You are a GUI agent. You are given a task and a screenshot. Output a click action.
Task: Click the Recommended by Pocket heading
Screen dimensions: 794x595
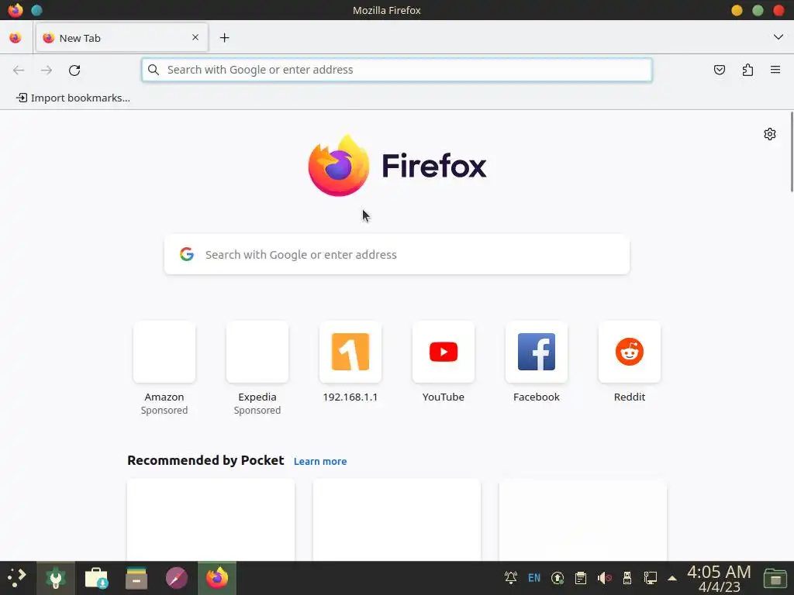[205, 460]
